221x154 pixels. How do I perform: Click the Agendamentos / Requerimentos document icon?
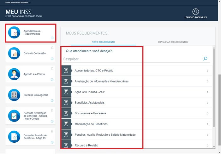coord(14,32)
